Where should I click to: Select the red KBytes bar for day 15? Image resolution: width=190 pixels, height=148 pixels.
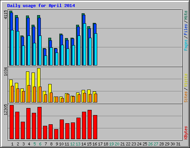[89, 125]
